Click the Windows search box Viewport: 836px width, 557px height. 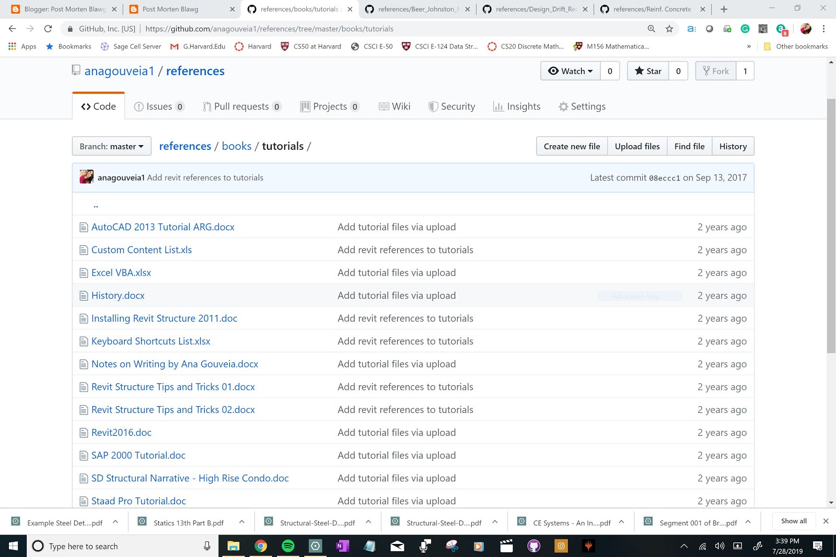pyautogui.click(x=123, y=546)
